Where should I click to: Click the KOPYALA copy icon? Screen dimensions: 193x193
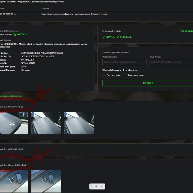point(15,34)
